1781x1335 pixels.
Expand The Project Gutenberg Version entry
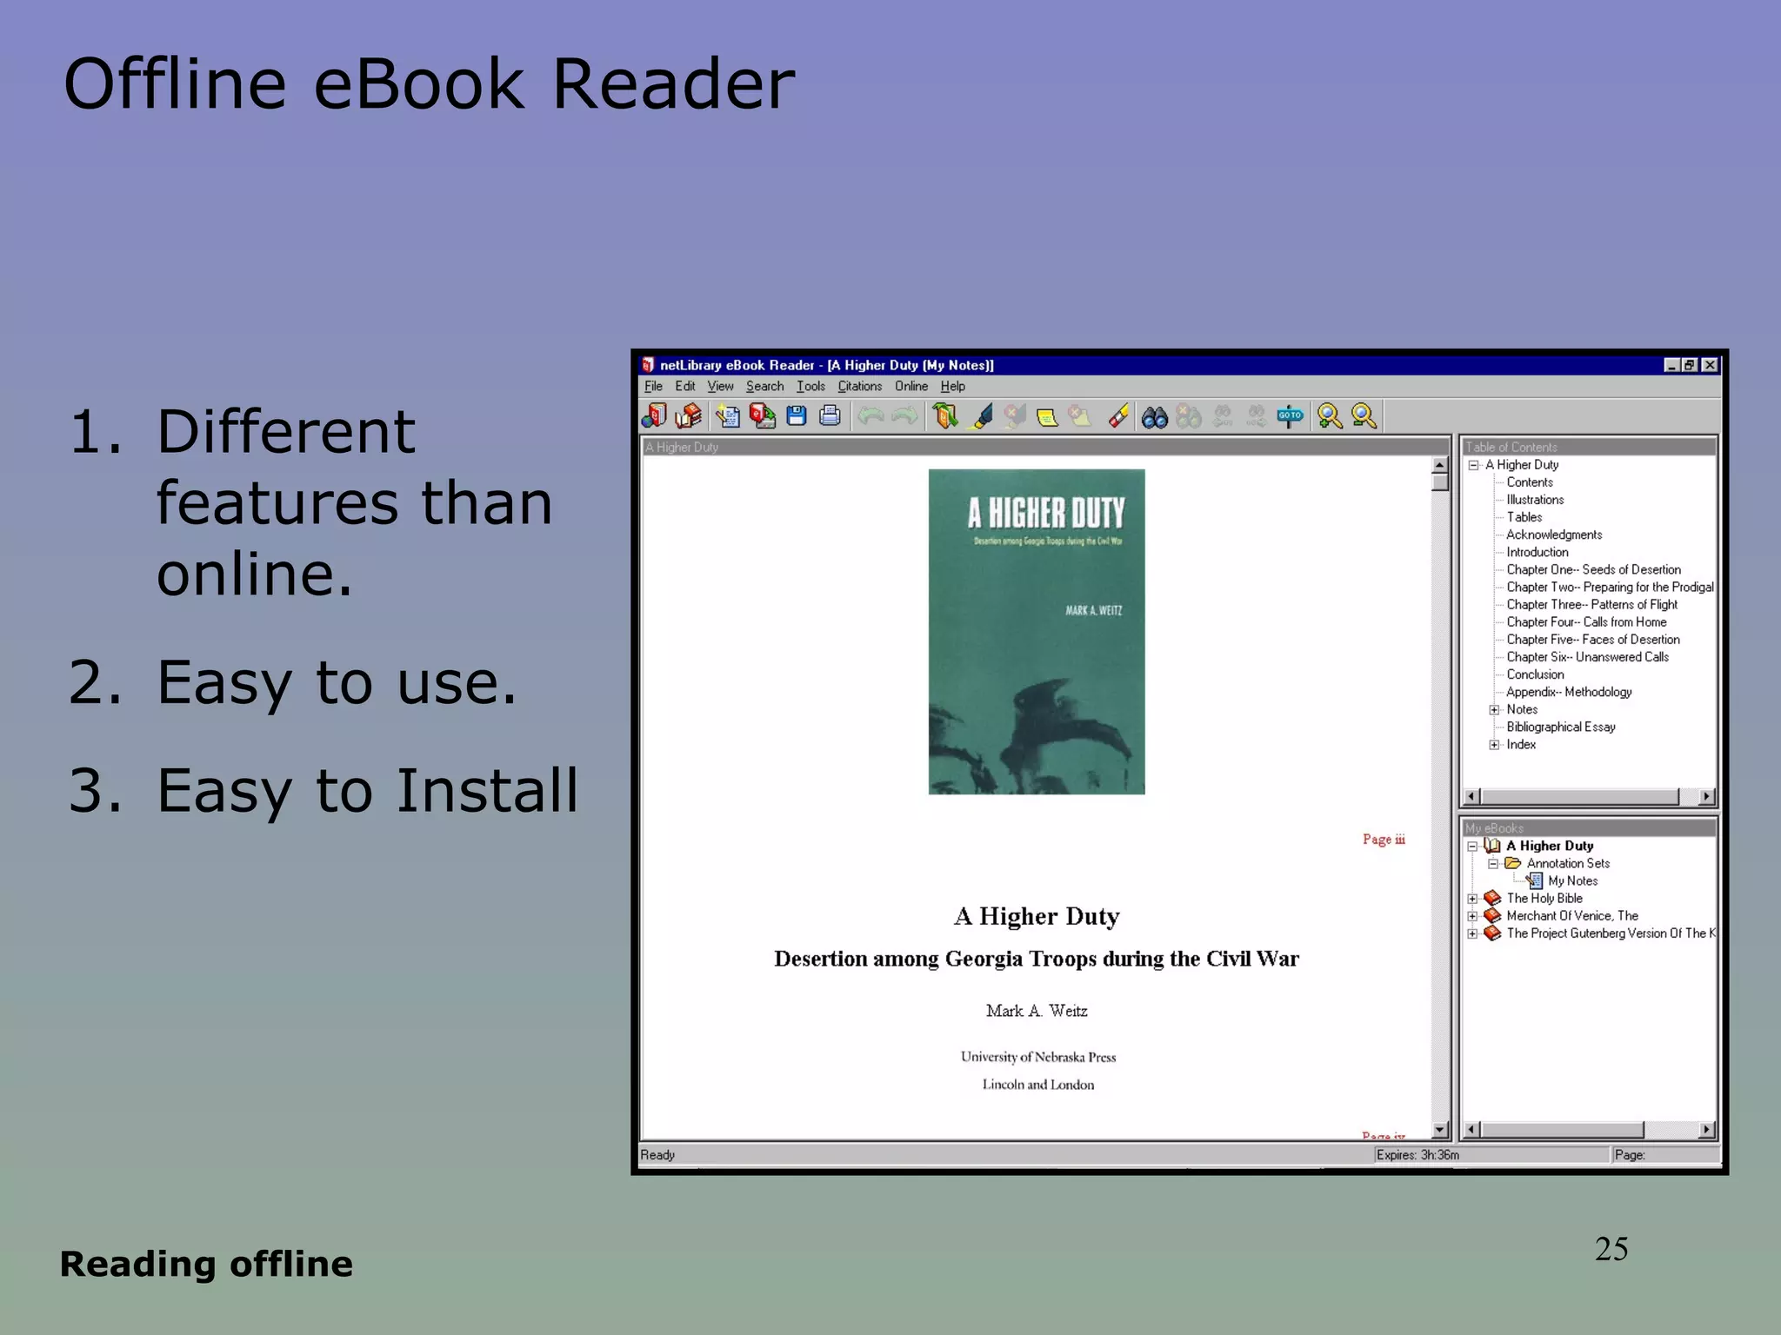coord(1472,933)
